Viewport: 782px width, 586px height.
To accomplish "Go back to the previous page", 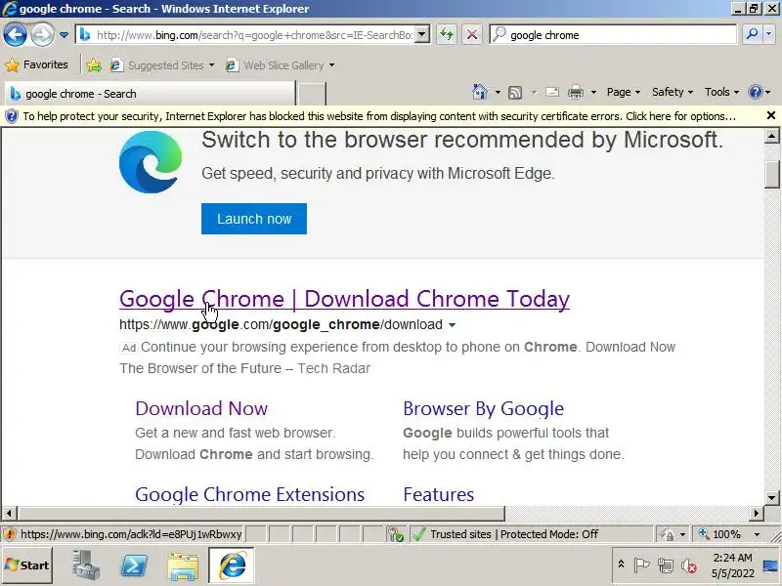I will coord(15,35).
